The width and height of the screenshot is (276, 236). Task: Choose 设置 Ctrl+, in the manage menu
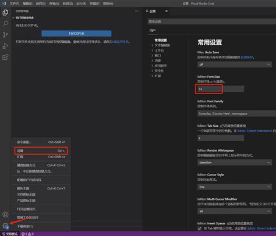[x=41, y=151]
